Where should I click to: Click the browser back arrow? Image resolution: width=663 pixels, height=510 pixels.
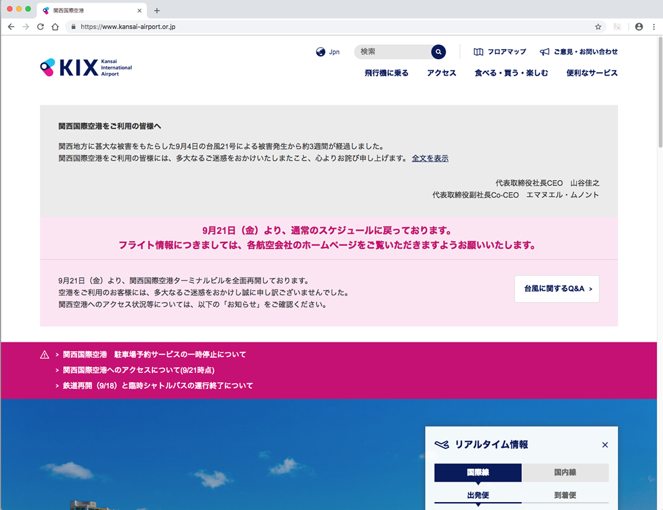[11, 26]
